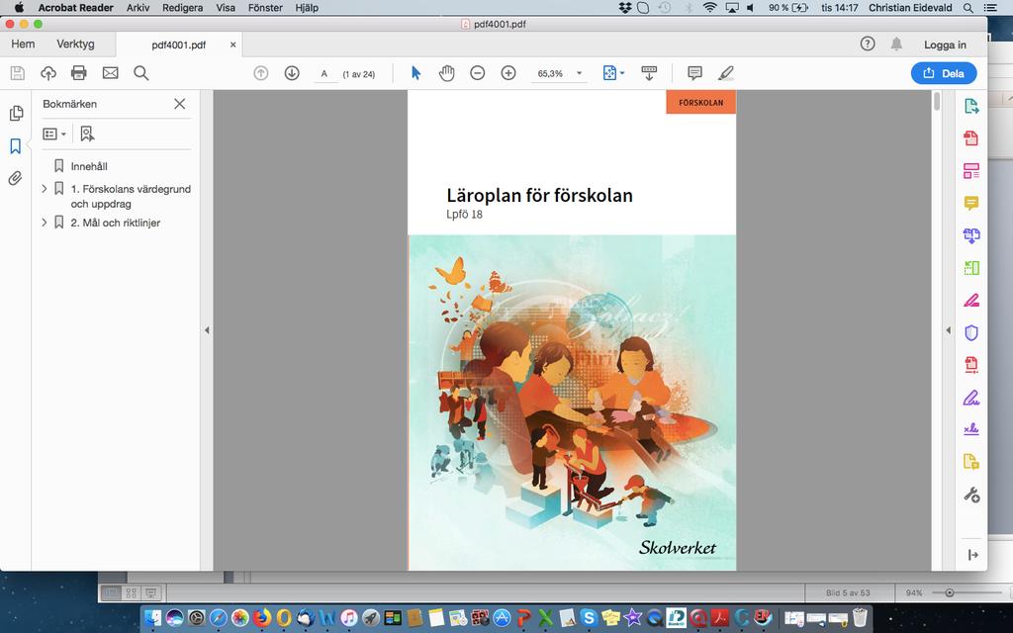The height and width of the screenshot is (633, 1013).
Task: Open the green Organize Pages tool
Action: pos(971,267)
